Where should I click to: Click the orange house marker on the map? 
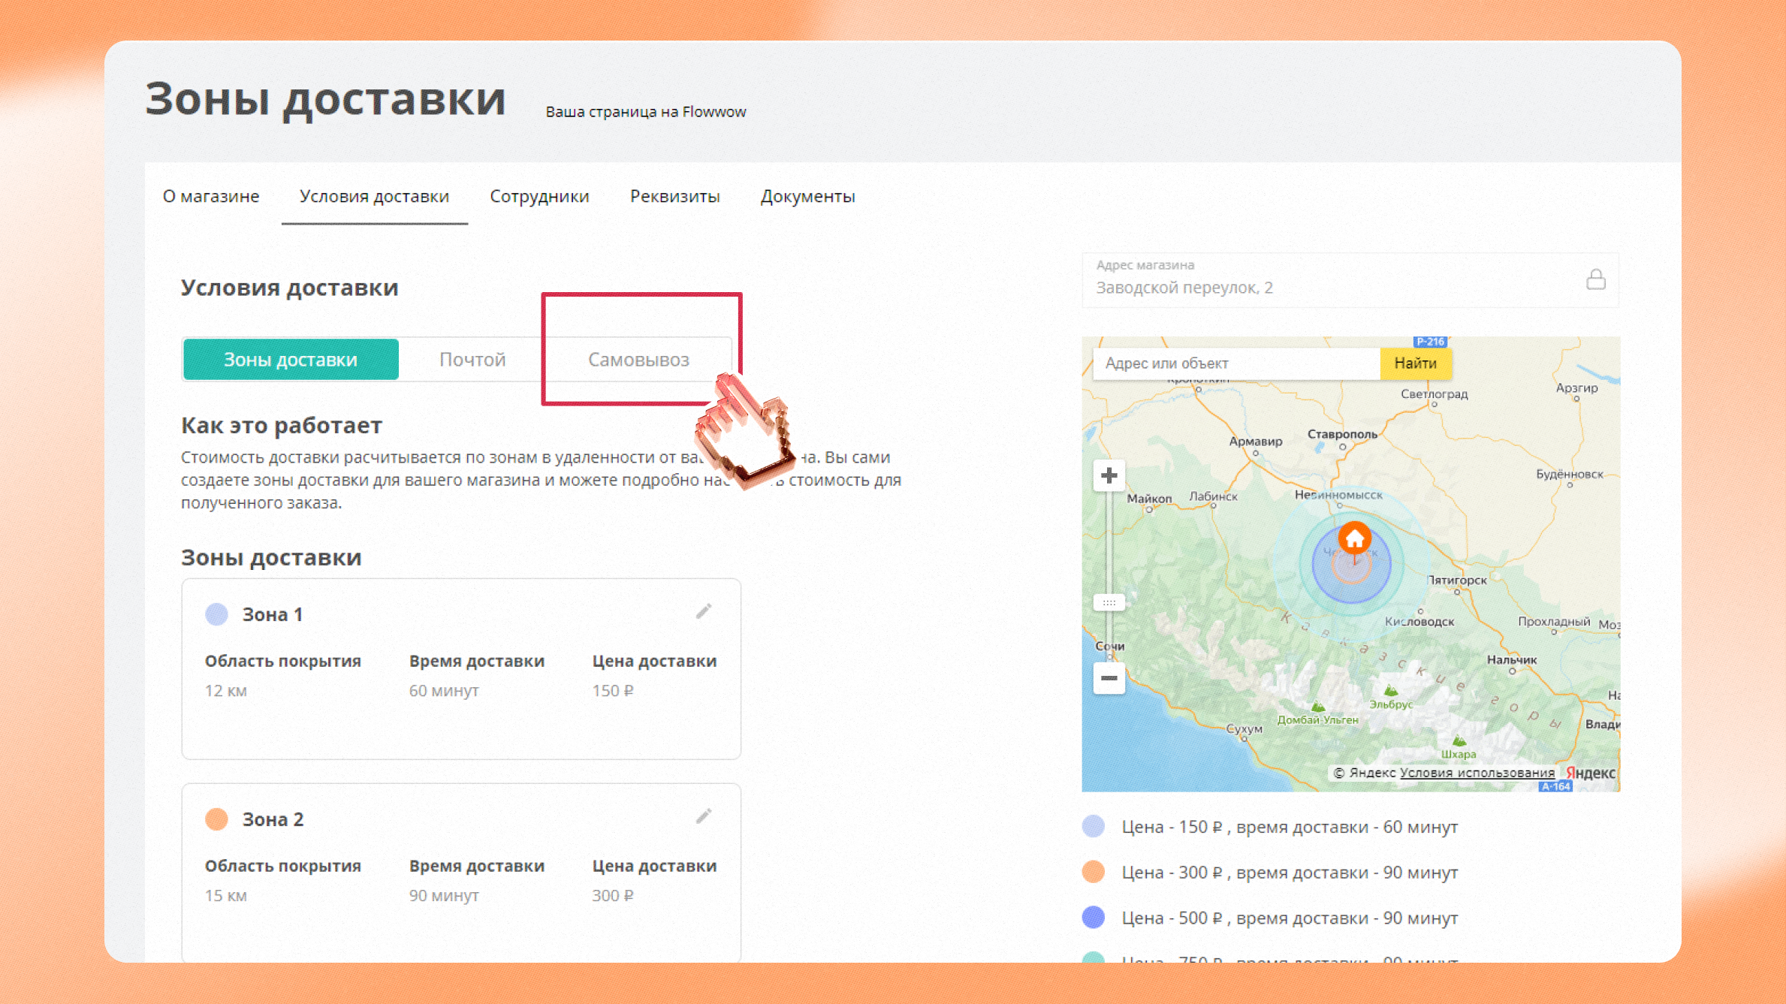[1354, 538]
